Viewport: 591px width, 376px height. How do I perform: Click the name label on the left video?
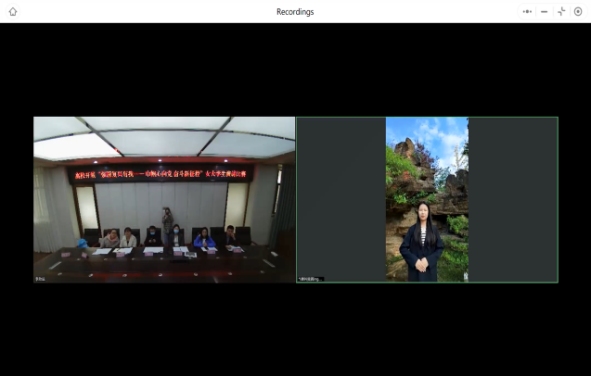pos(41,278)
